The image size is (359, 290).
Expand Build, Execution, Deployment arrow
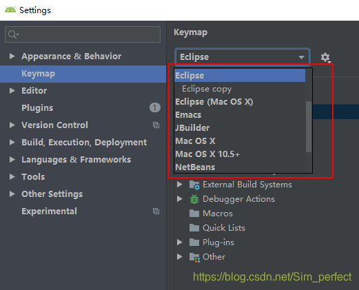(12, 142)
